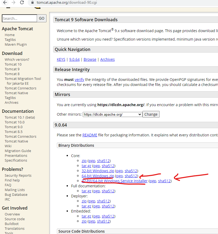Open FAQ sidebar link
218x234 pixels.
[8, 185]
